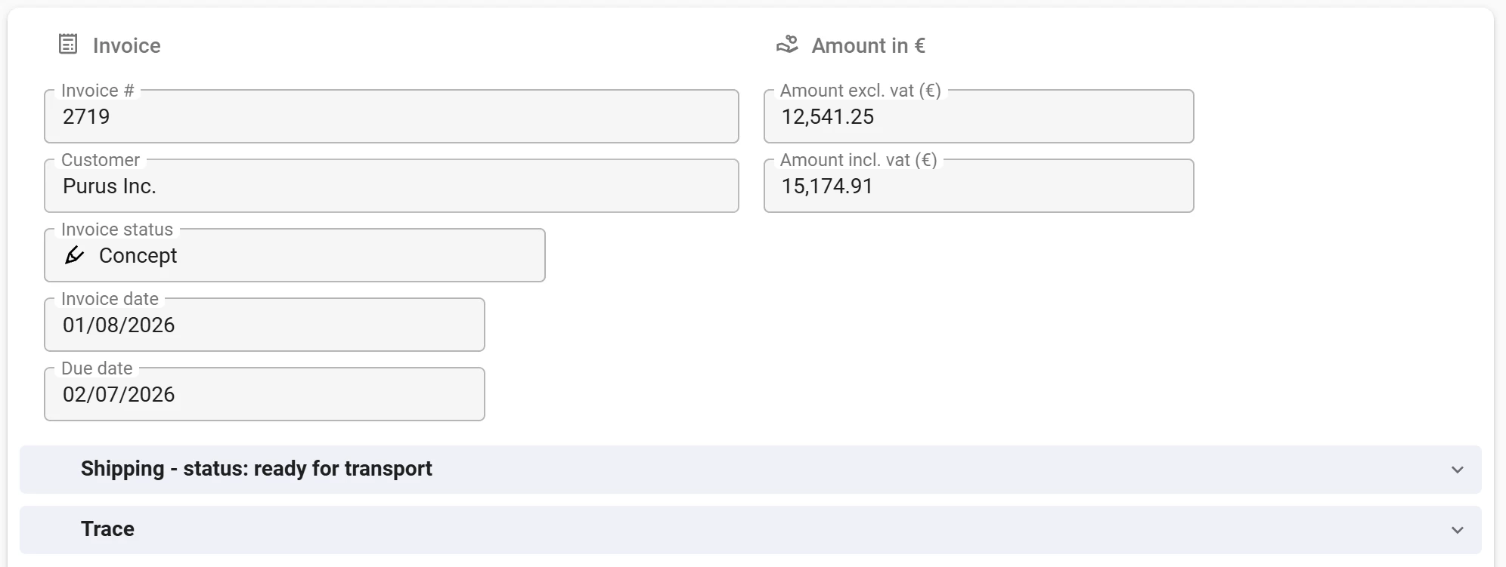Click the 'Amount in €' section heading text

coord(868,46)
